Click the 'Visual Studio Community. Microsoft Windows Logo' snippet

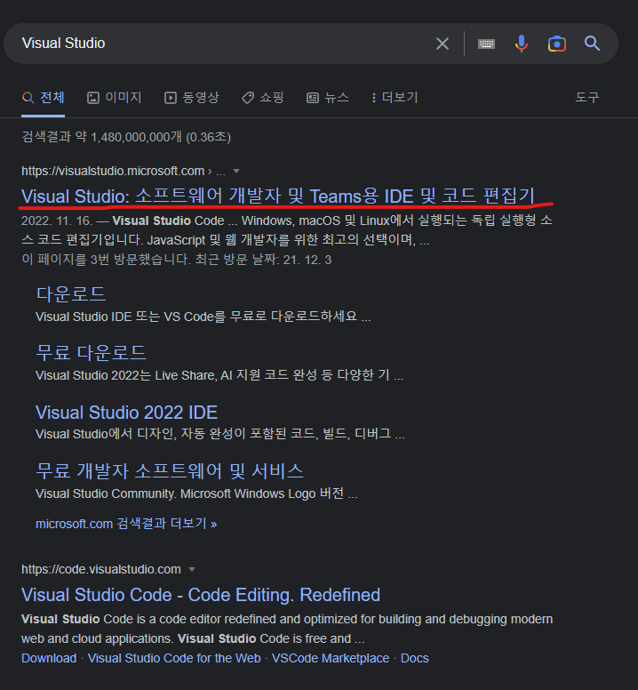pyautogui.click(x=196, y=493)
